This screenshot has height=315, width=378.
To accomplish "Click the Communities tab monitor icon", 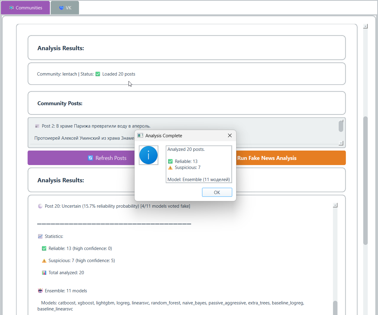I will coord(11,8).
